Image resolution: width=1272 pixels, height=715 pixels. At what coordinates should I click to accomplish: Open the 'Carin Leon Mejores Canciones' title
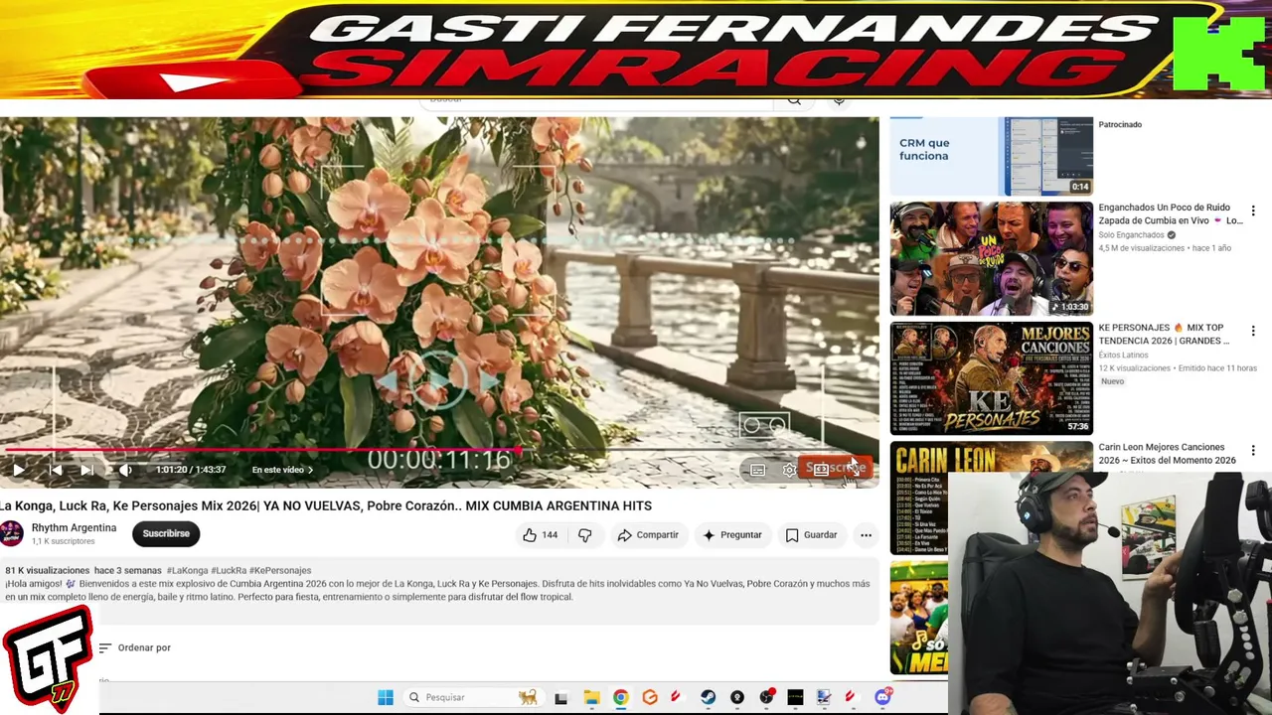tap(1167, 454)
